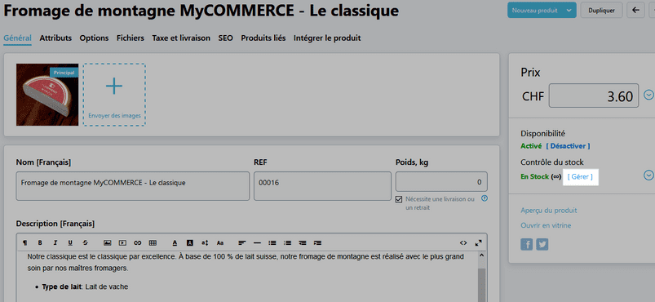Toggle italic in description editor
Screen dimensions: 655x302
[x=55, y=242]
